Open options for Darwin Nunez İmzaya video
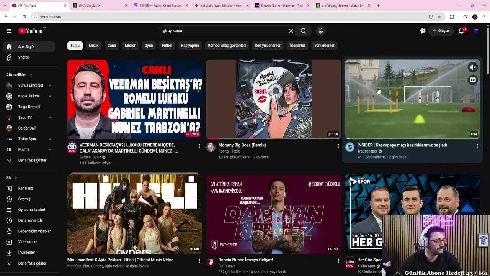This screenshot has height=276, width=490. pos(338,261)
